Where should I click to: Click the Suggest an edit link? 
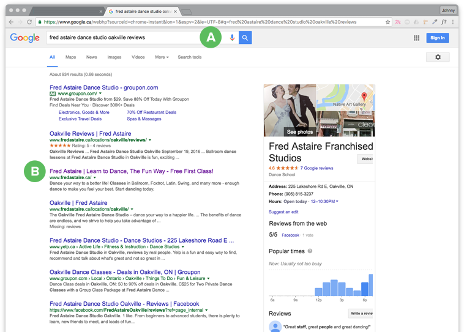pyautogui.click(x=283, y=212)
